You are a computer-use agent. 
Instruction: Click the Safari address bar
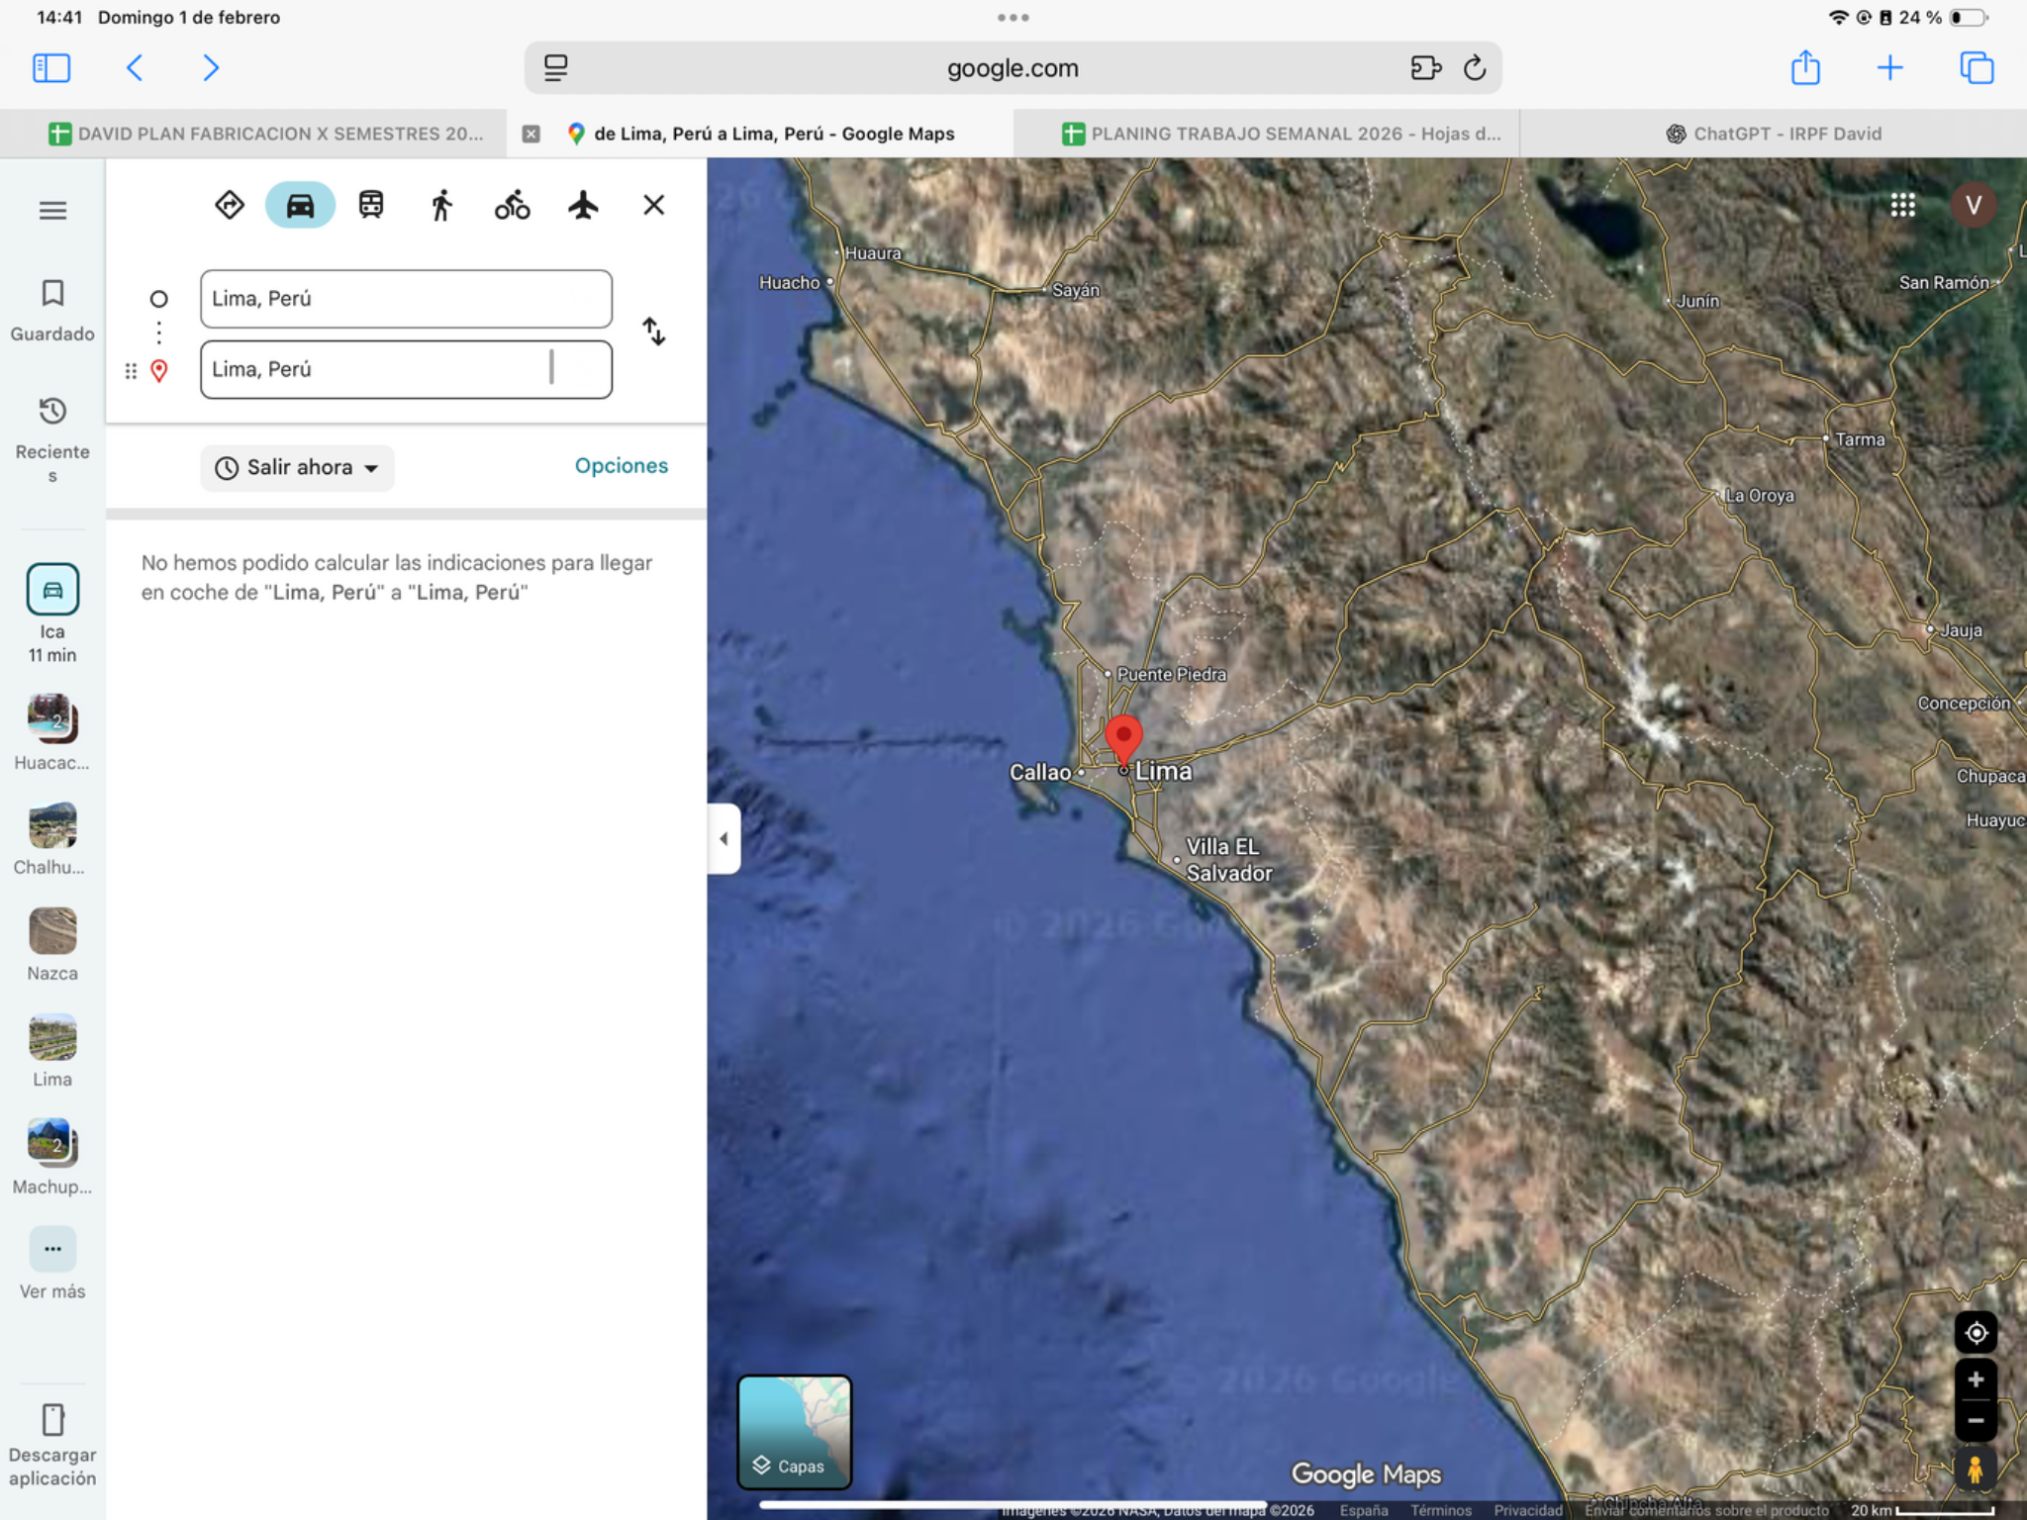click(1013, 68)
